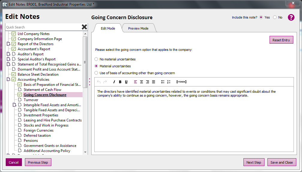The width and height of the screenshot is (302, 172).
Task: Clear the Quick Search with the X
Action: click(84, 27)
